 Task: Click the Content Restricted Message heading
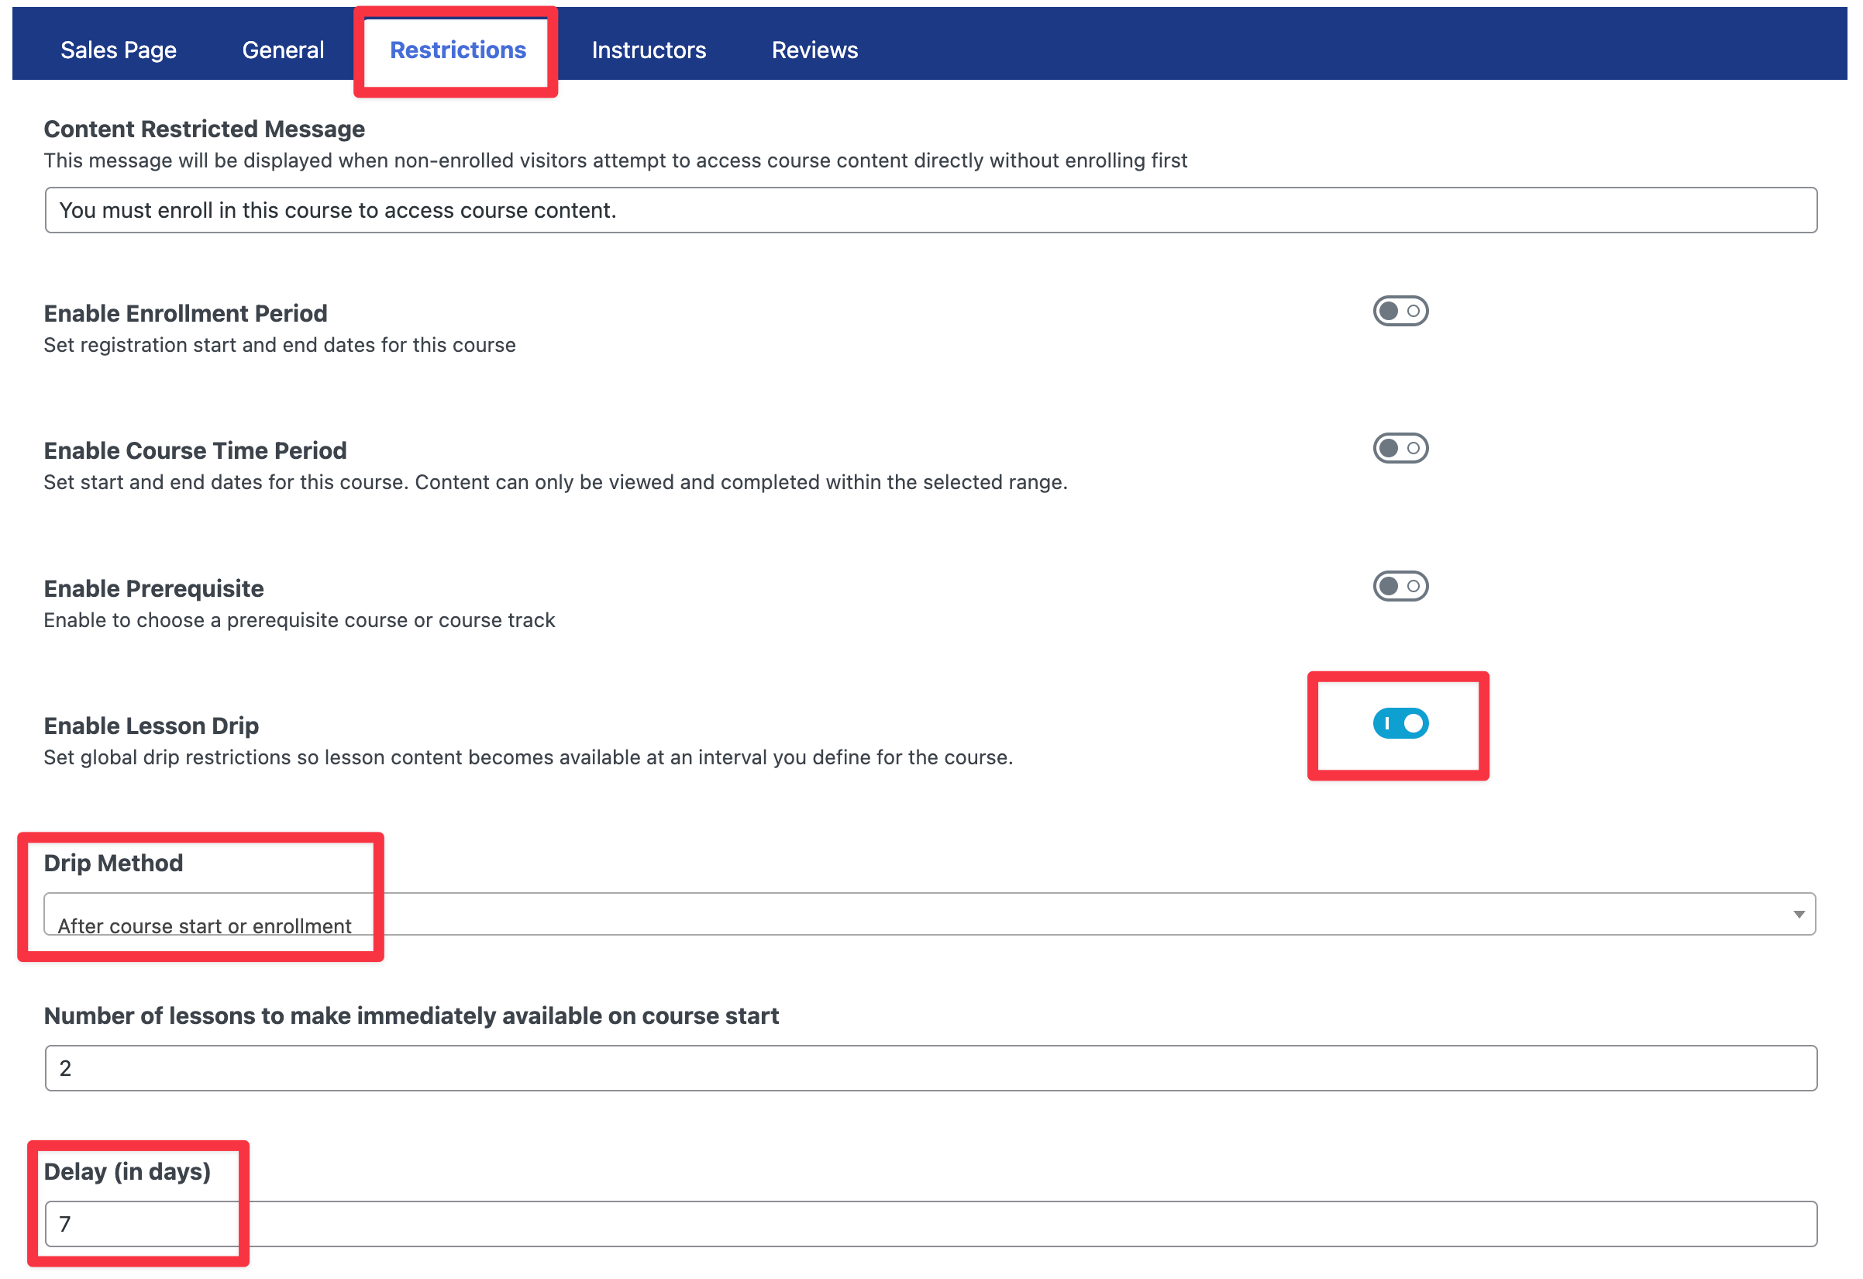(204, 129)
